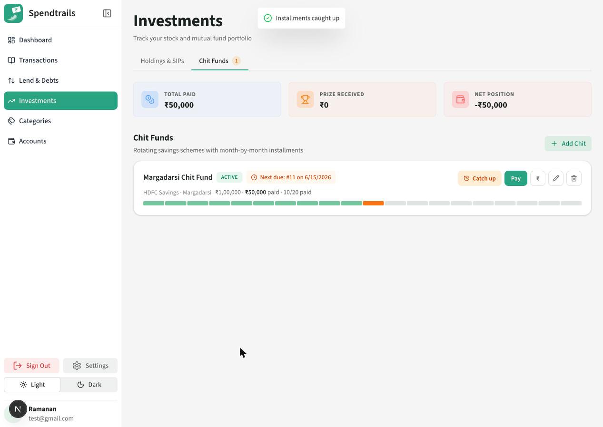Delete Margadarsi Chit Fund trash icon
This screenshot has width=603, height=427.
point(574,178)
